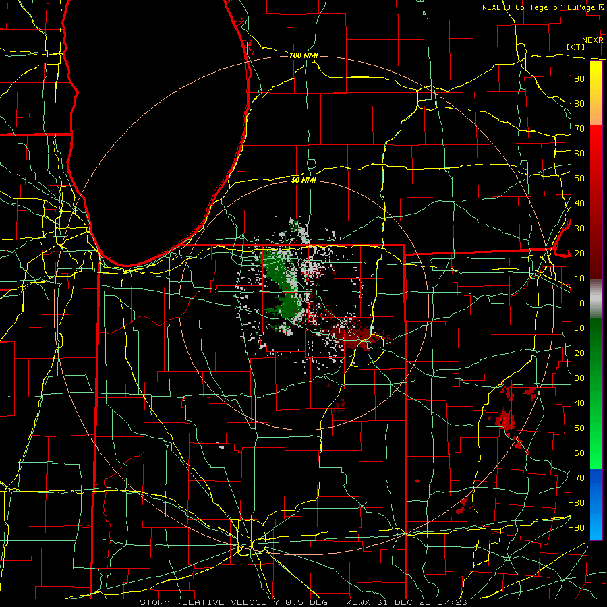Click the -80 value on velocity scale

tap(577, 503)
